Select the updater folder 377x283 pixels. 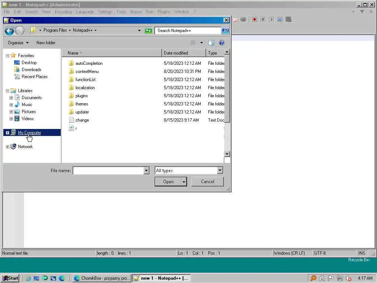(82, 112)
